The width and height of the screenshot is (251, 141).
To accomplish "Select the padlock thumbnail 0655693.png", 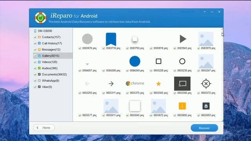I will [x=206, y=106].
